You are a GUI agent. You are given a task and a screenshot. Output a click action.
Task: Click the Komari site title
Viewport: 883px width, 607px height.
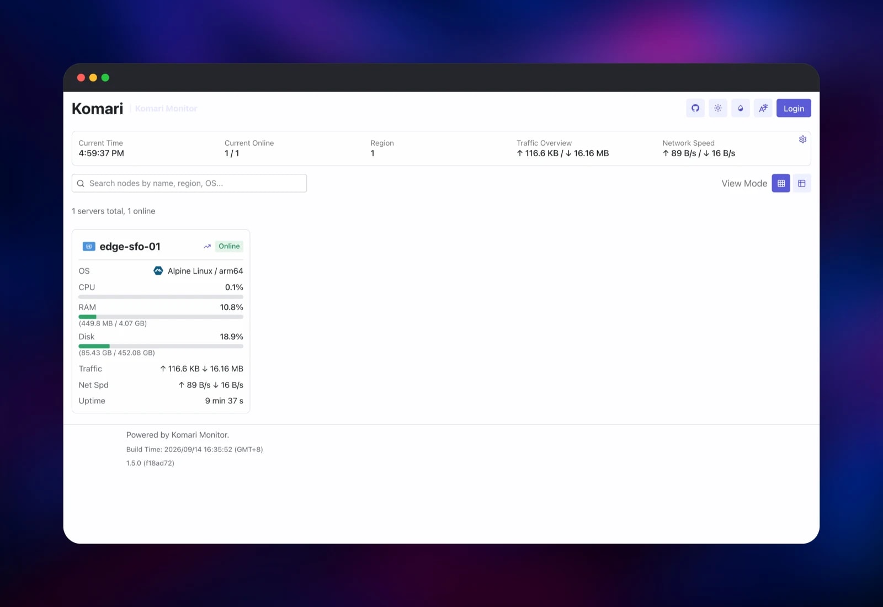(x=98, y=108)
